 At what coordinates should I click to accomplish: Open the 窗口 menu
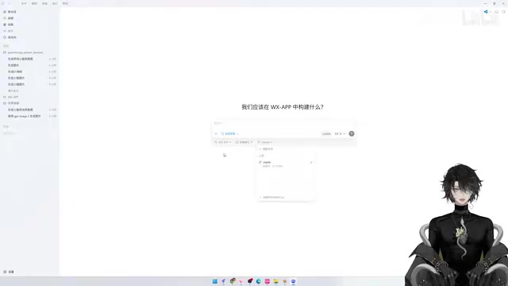pos(55,3)
